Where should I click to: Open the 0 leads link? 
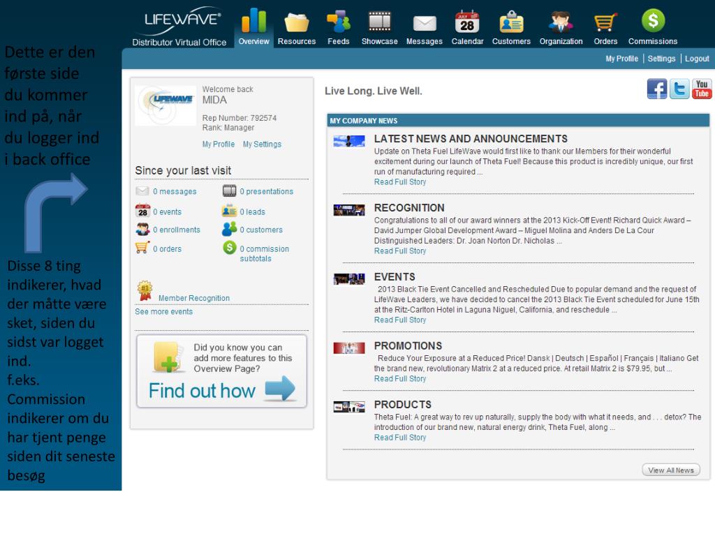click(252, 212)
